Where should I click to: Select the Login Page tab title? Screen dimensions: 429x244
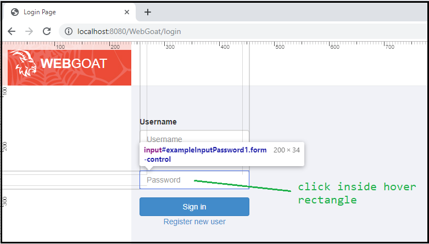click(x=40, y=12)
